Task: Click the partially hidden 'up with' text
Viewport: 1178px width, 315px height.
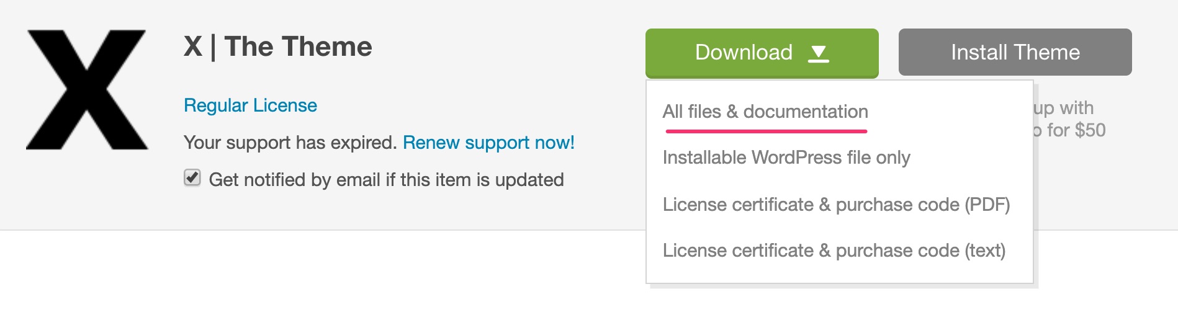Action: click(1063, 108)
